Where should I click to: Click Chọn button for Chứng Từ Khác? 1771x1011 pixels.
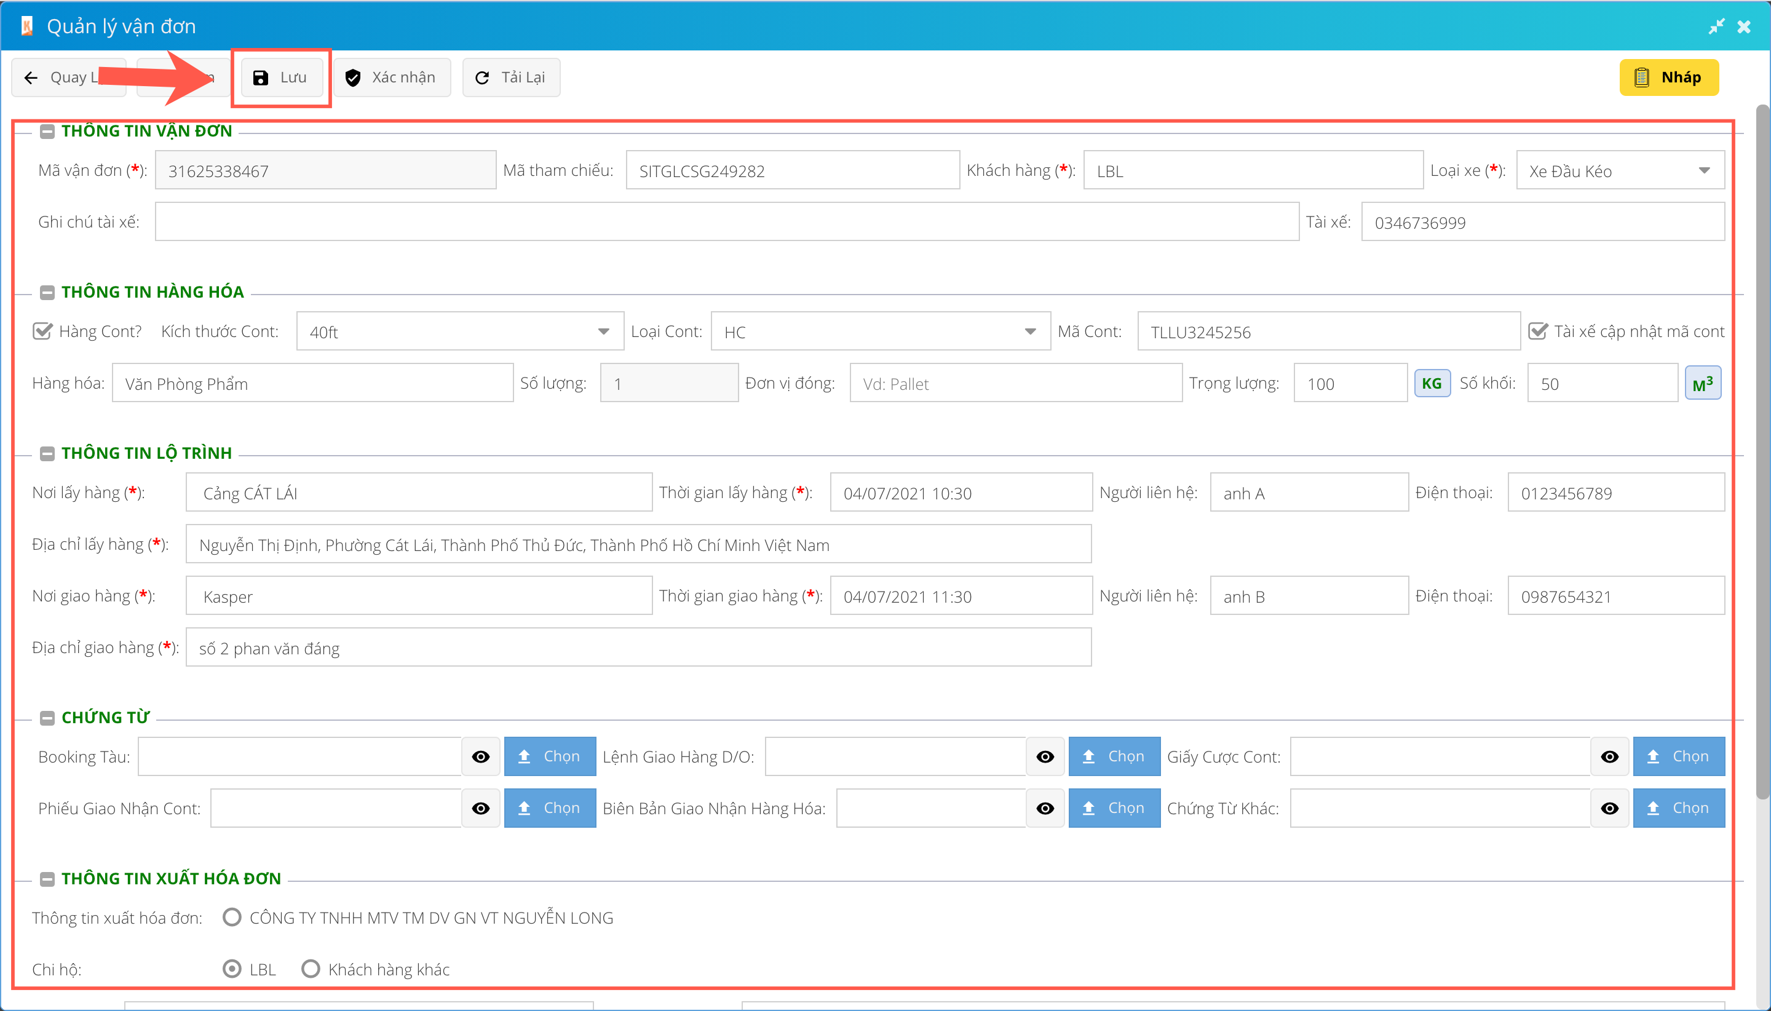(1678, 807)
